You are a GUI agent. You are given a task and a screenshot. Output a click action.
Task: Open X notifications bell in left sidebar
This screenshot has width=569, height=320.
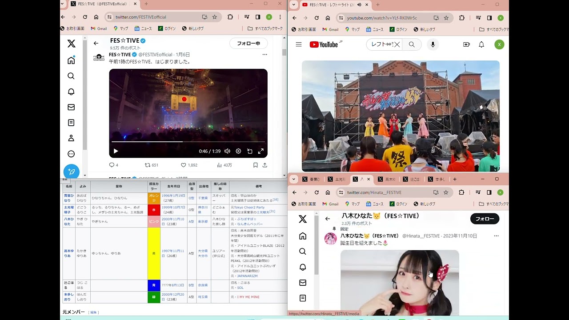(x=71, y=92)
